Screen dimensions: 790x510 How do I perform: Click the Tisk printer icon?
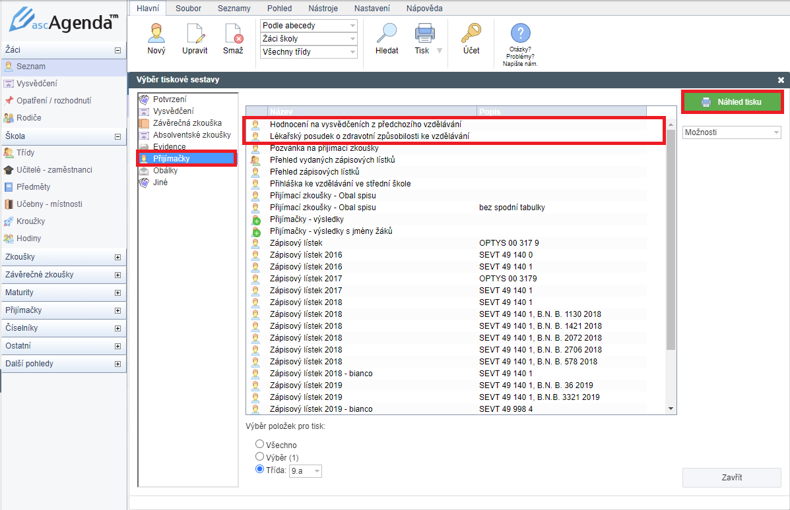click(424, 34)
